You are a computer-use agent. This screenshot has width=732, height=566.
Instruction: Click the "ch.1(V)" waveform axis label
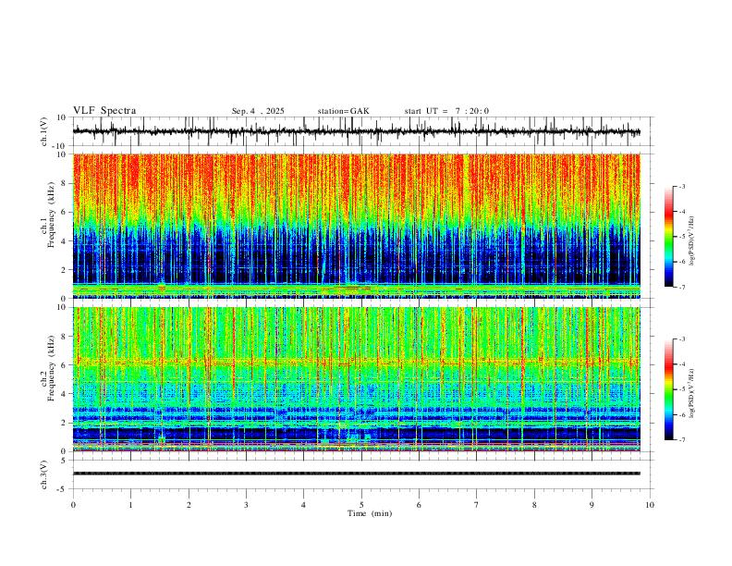pyautogui.click(x=44, y=131)
